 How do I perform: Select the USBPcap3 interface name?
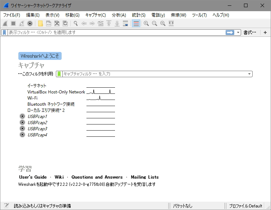pos(37,129)
